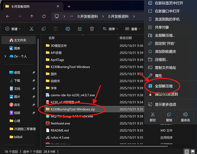Open the 新建 dropdown
This screenshot has height=154, width=197.
(x=13, y=29)
